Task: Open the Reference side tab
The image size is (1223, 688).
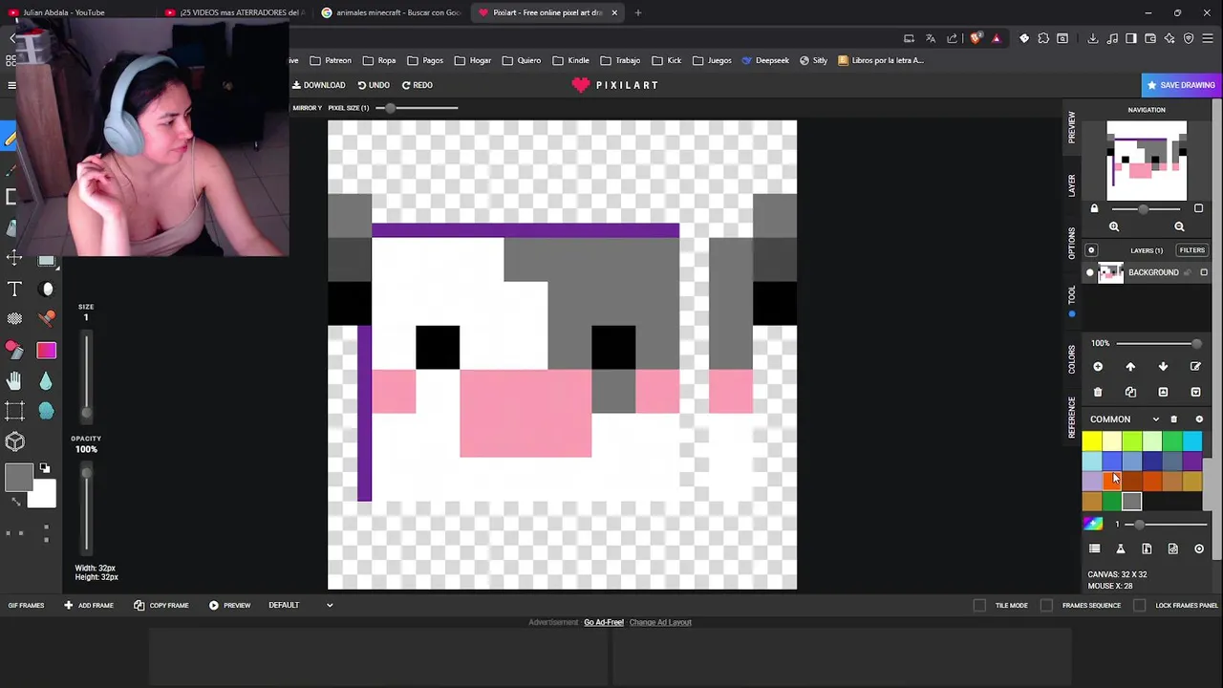Action: 1072,417
